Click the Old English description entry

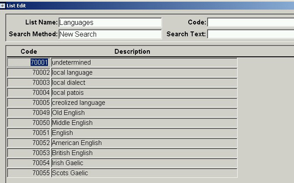pyautogui.click(x=144, y=113)
